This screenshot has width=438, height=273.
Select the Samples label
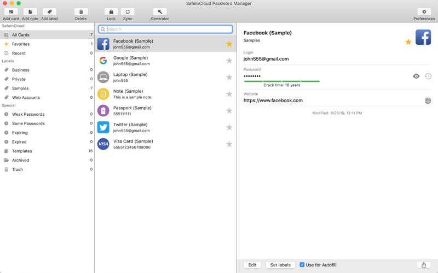pyautogui.click(x=47, y=88)
